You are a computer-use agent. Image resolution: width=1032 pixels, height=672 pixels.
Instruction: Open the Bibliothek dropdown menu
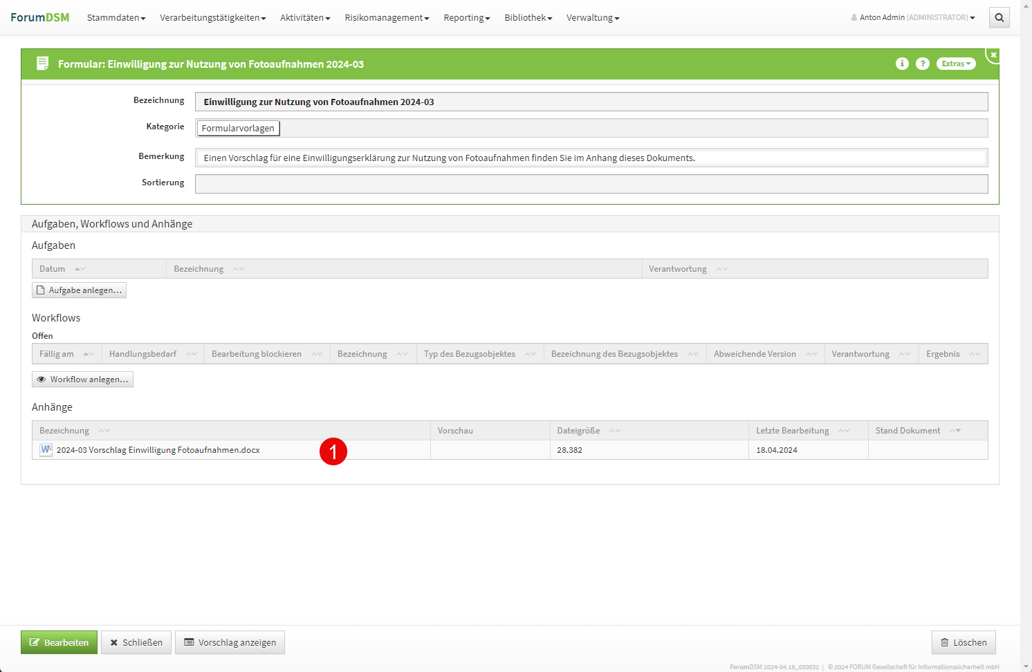coord(528,17)
